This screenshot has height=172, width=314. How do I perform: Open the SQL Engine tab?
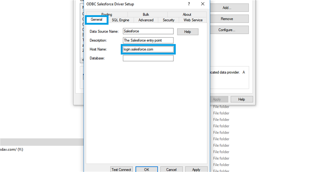click(x=120, y=20)
